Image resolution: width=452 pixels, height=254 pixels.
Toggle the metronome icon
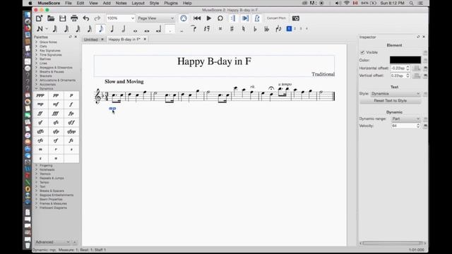(257, 18)
